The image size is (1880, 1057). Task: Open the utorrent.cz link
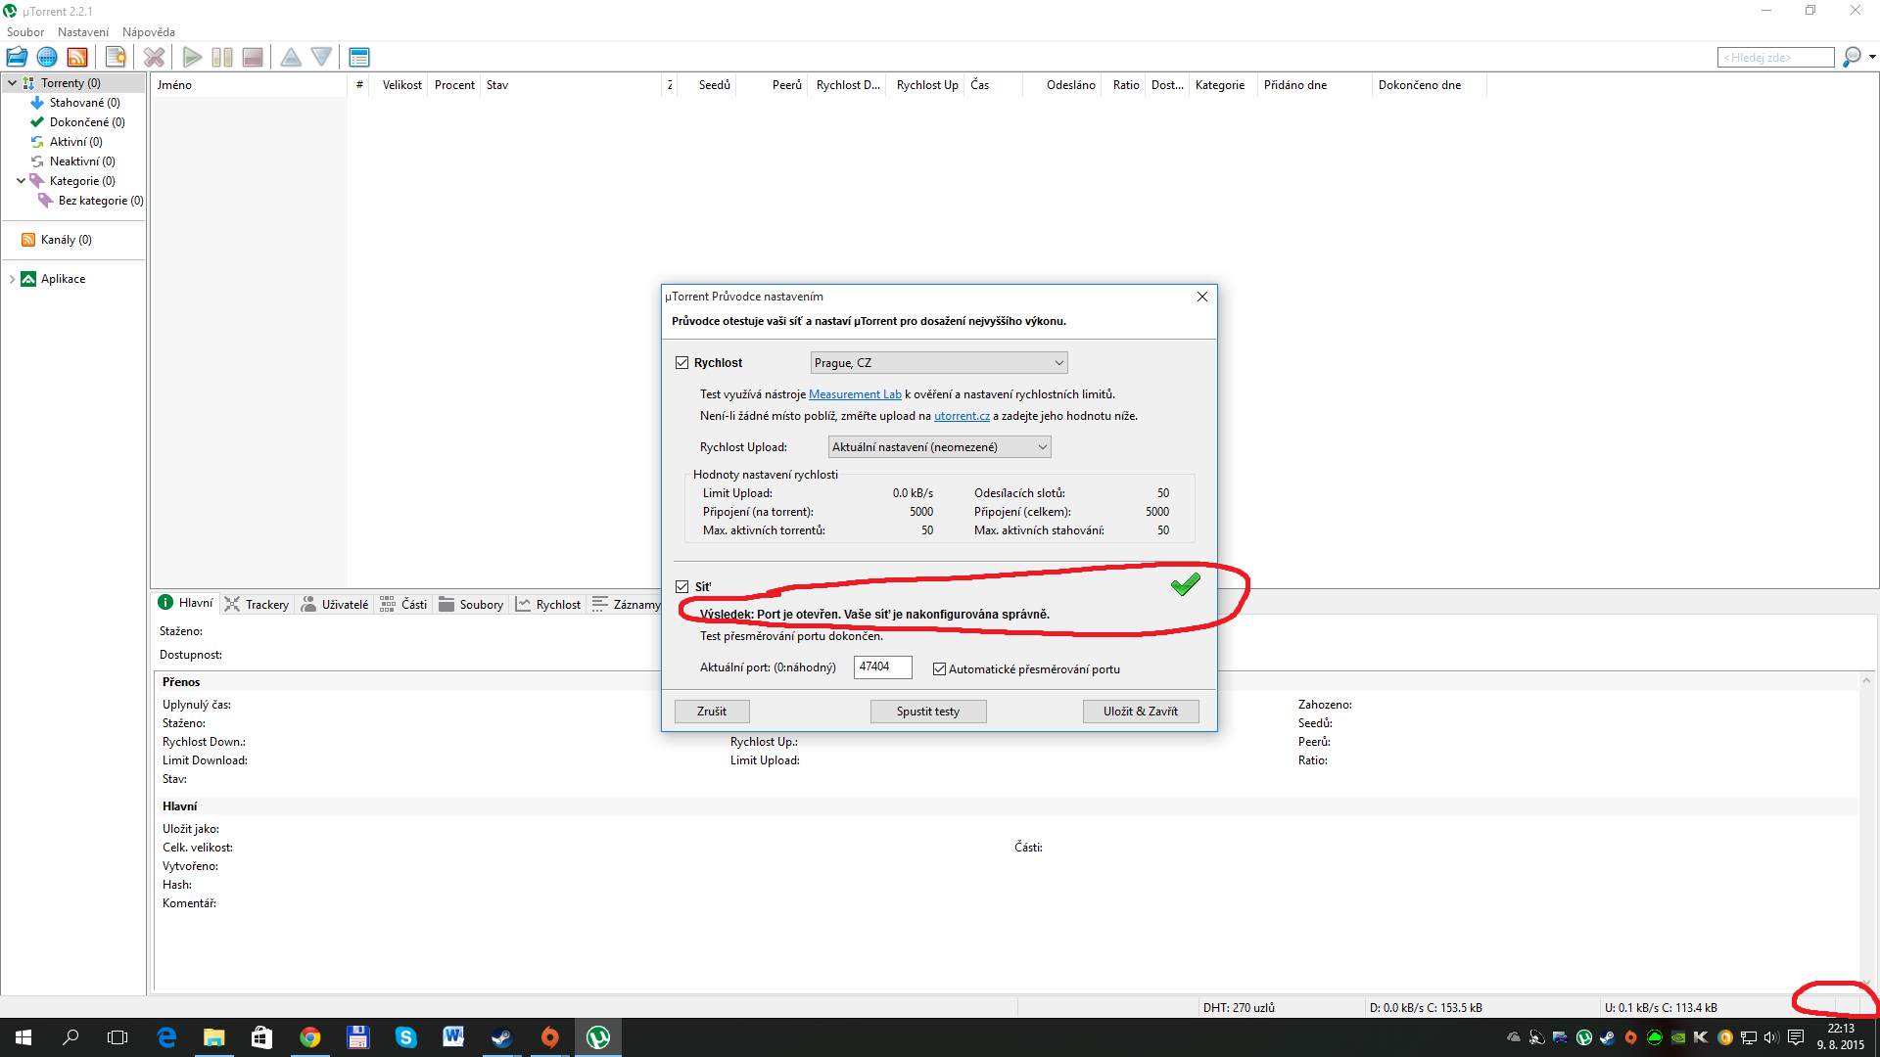(962, 416)
